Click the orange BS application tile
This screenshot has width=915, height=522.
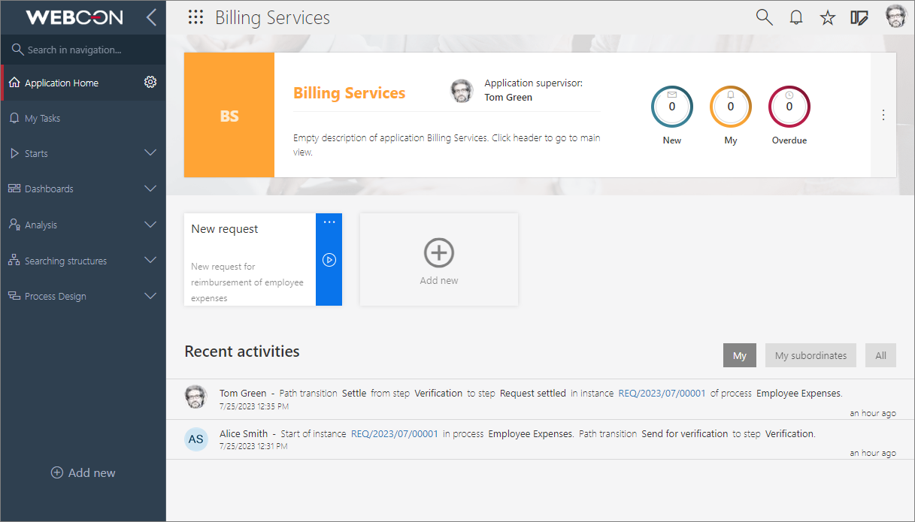[229, 115]
